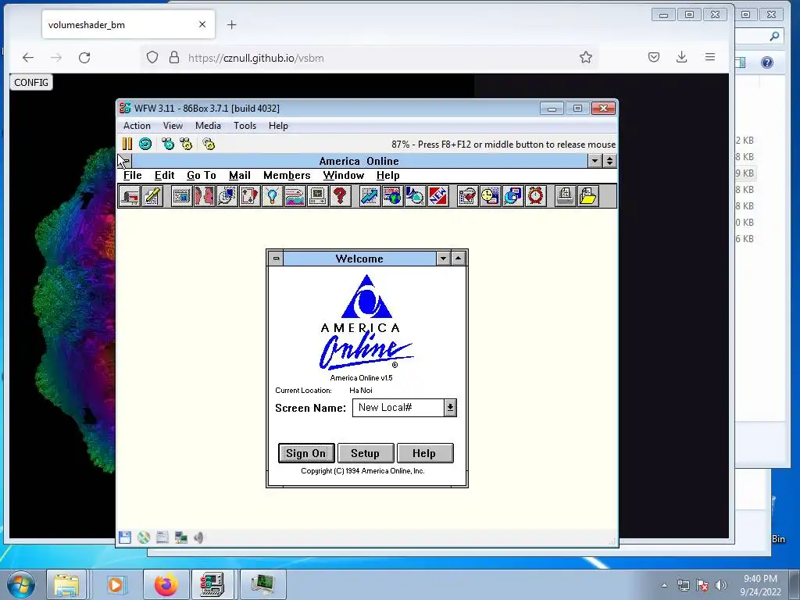The image size is (800, 600).
Task: Click the AOL heart favorites icon
Action: (x=467, y=196)
